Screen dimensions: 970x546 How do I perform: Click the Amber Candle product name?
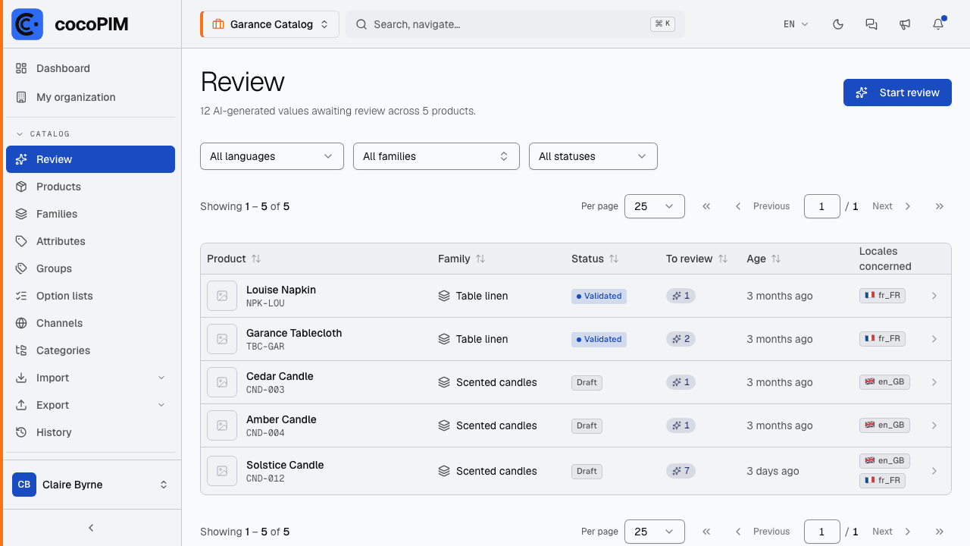coord(281,419)
